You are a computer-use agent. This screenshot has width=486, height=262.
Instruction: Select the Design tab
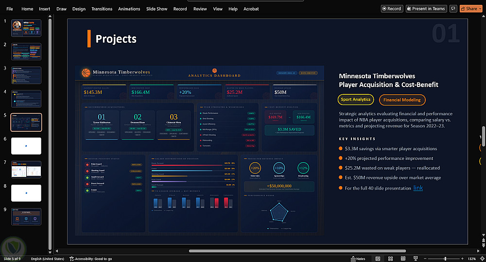(x=79, y=9)
